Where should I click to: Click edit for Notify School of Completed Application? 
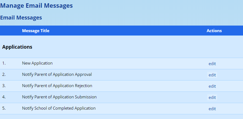tap(212, 109)
